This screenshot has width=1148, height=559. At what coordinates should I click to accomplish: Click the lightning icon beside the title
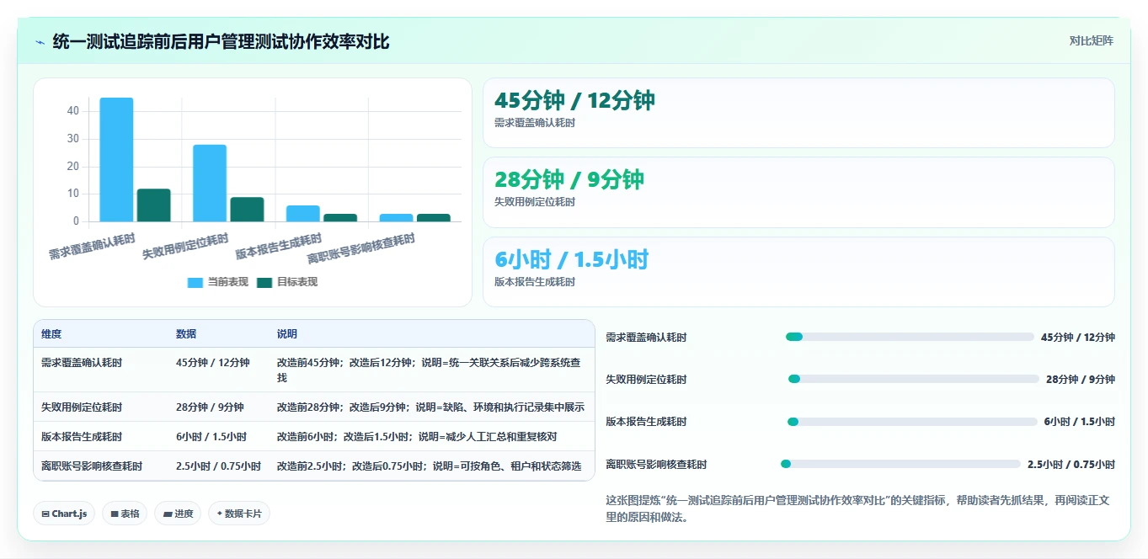tap(40, 42)
